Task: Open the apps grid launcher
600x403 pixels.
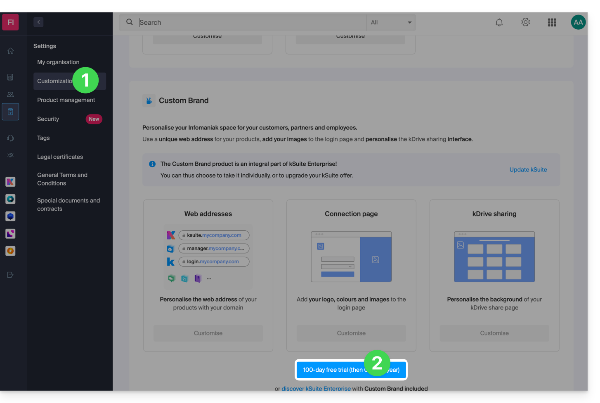Action: (552, 23)
